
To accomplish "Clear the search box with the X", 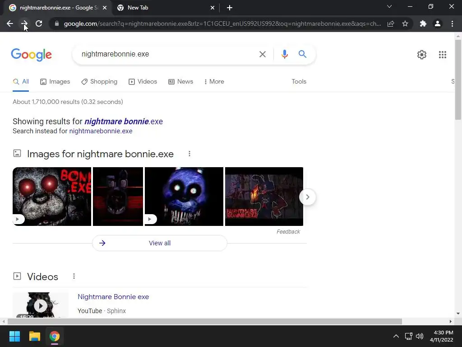I will pyautogui.click(x=262, y=54).
